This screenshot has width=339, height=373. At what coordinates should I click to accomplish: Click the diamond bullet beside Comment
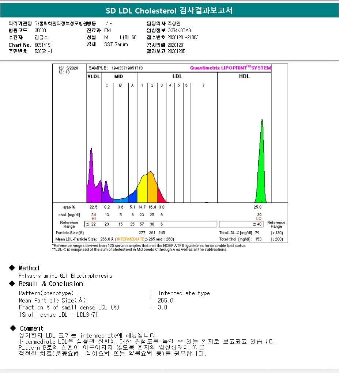coord(13,328)
